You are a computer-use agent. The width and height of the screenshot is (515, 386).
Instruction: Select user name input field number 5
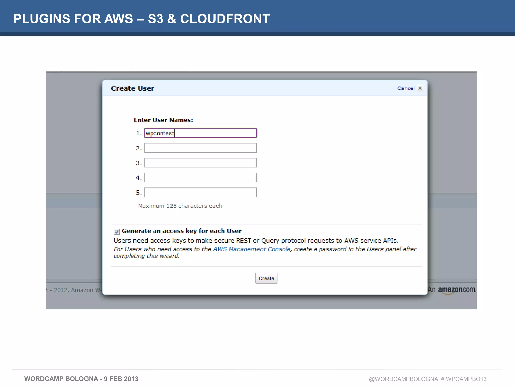(200, 192)
